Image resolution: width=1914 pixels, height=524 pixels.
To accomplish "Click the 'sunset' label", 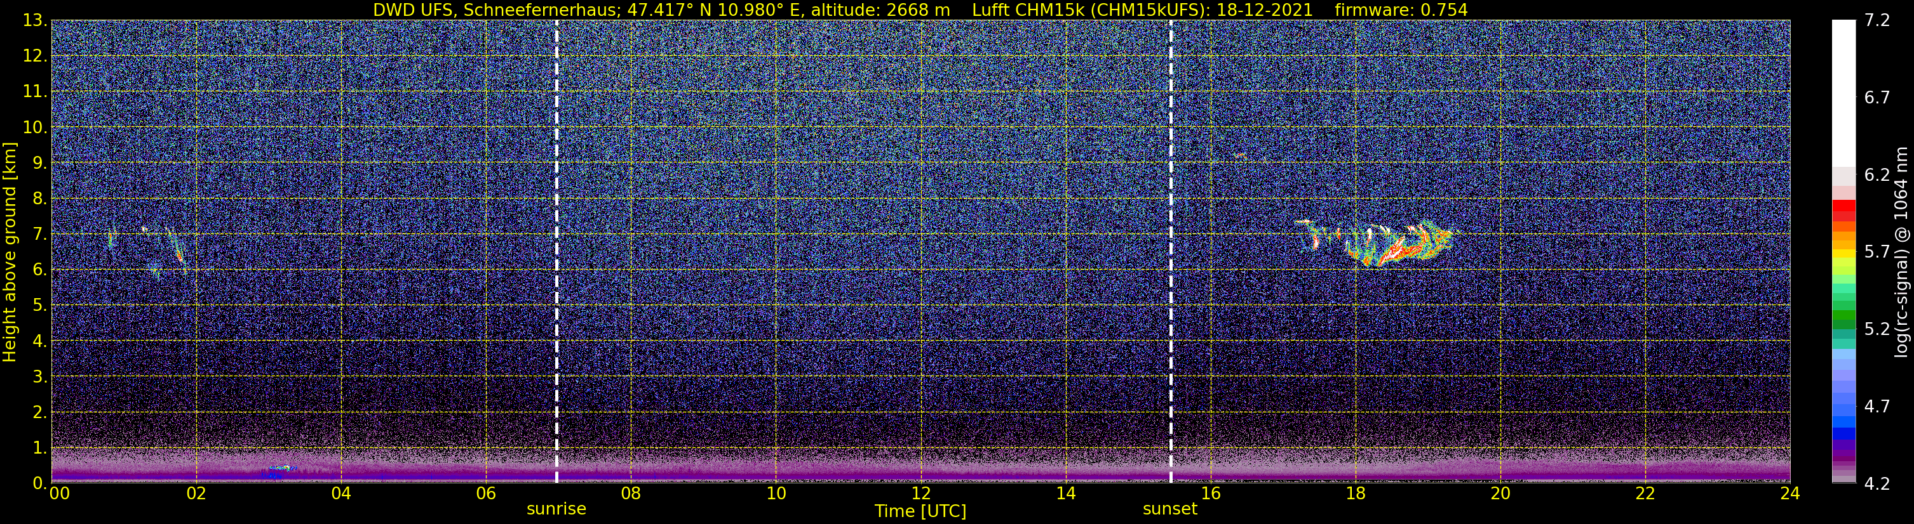I will [1170, 509].
